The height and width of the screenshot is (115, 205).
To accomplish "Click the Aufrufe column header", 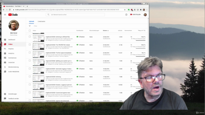I will click(120, 31).
